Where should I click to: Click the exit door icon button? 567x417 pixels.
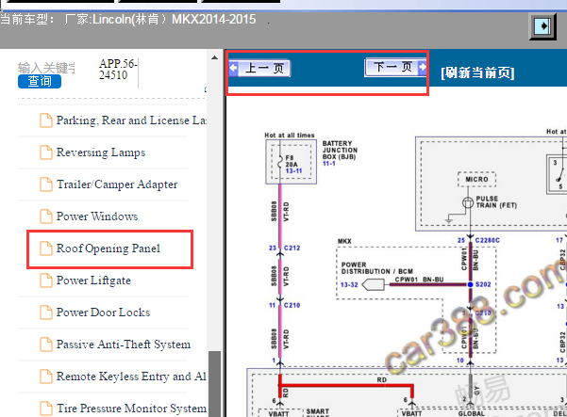tap(542, 25)
